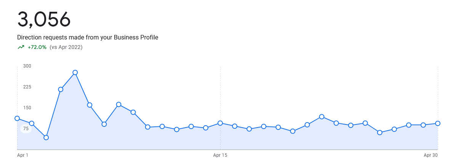Click the data point on the Apr 15 gridline
Viewport: 453px width, 167px height.
point(220,123)
